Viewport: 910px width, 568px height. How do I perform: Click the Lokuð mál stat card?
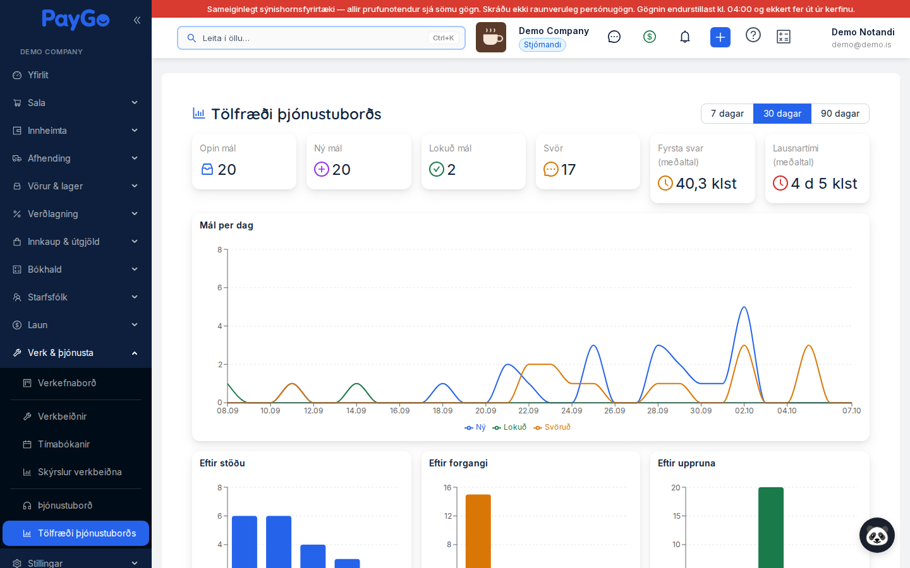(473, 162)
